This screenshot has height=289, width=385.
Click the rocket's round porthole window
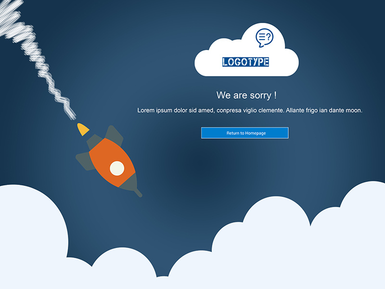click(x=117, y=168)
